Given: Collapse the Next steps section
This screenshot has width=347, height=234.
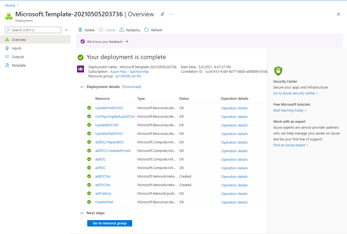Looking at the screenshot, I should coord(82,213).
